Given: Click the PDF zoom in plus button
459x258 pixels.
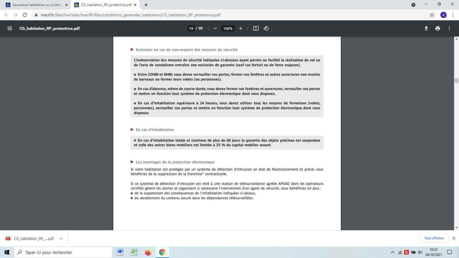Looking at the screenshot, I should click(x=241, y=28).
